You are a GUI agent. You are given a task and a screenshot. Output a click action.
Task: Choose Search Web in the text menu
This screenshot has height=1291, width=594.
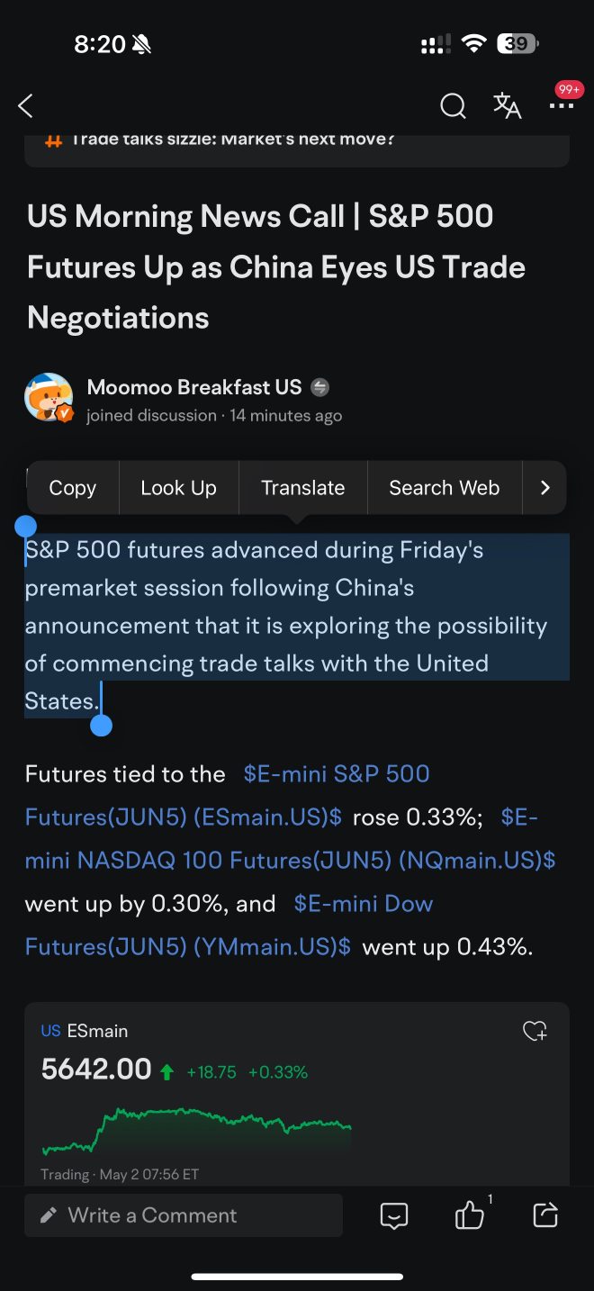pyautogui.click(x=444, y=488)
